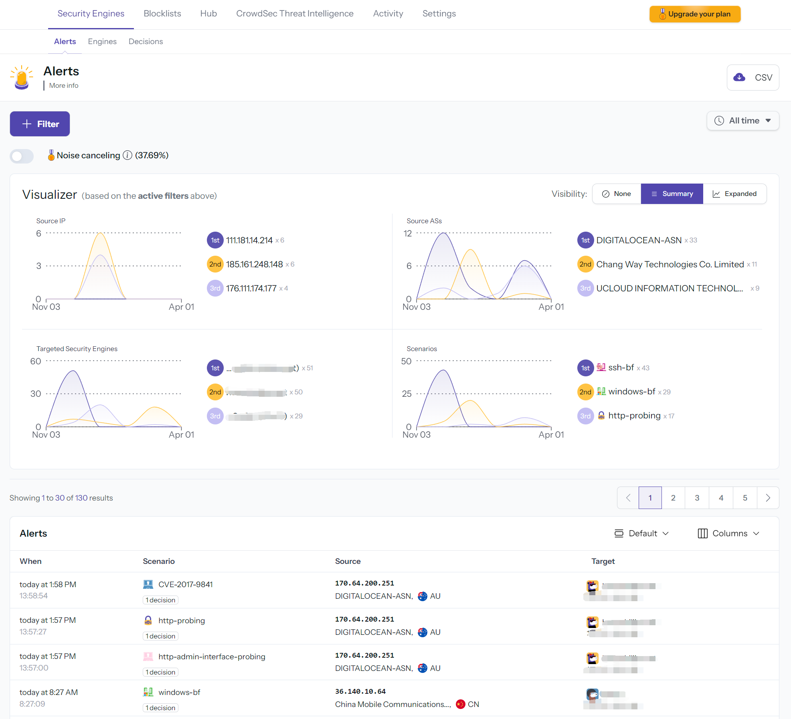The image size is (791, 719).
Task: Click the Source IP chart
Action: point(113,266)
